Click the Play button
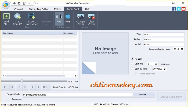 (x=5, y=87)
